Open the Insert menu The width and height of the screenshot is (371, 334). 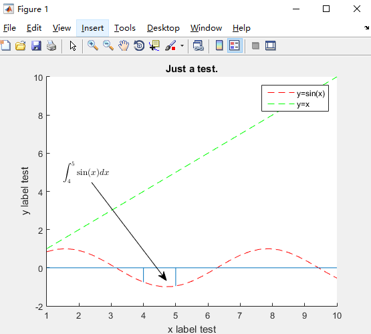tap(92, 28)
